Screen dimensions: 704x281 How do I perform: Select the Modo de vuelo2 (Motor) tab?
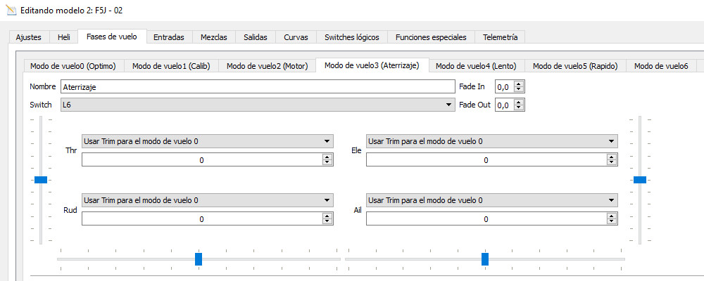[267, 66]
